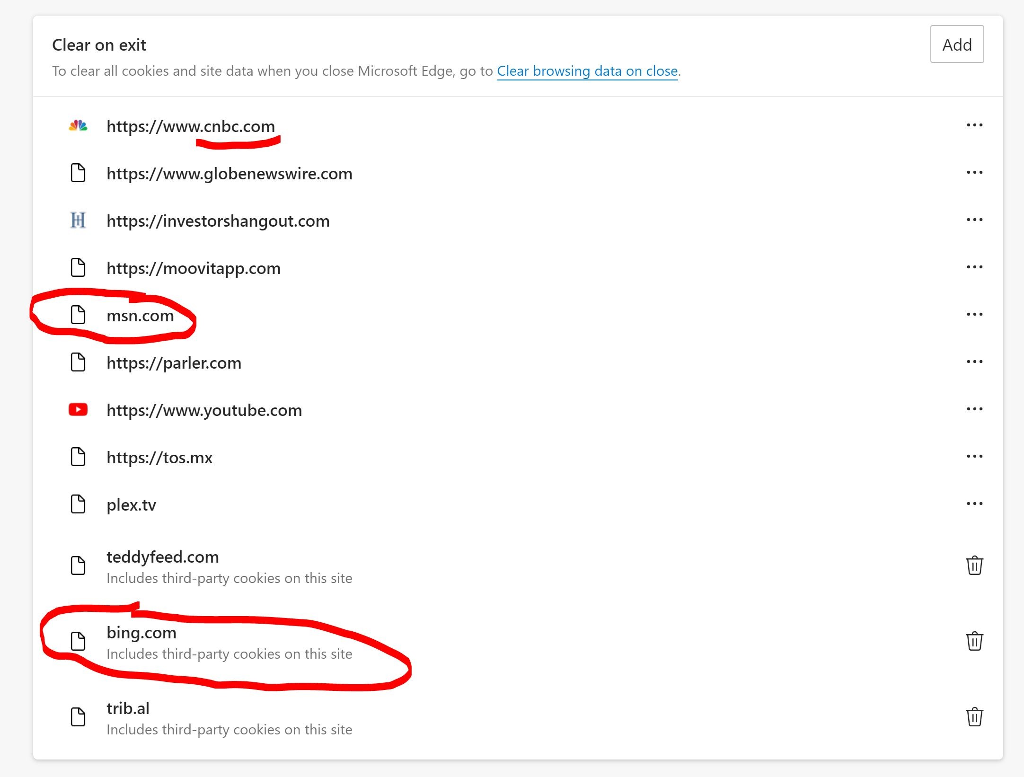Delete the teddyfeed.com entry with trash icon
This screenshot has width=1024, height=777.
point(974,565)
